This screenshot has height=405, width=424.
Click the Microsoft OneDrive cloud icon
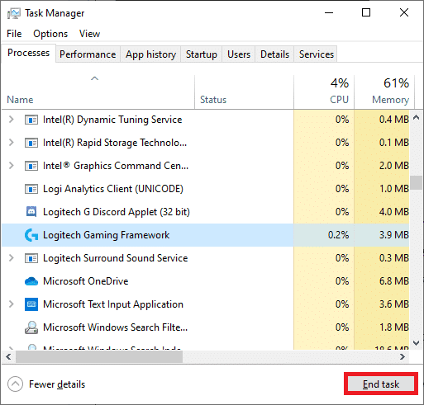[x=31, y=281]
